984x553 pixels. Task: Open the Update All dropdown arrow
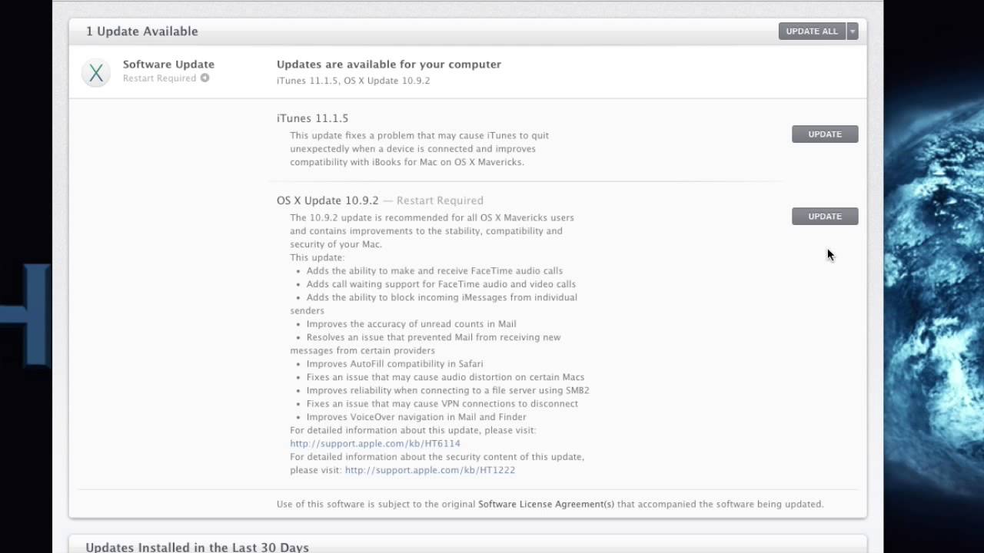tap(852, 31)
